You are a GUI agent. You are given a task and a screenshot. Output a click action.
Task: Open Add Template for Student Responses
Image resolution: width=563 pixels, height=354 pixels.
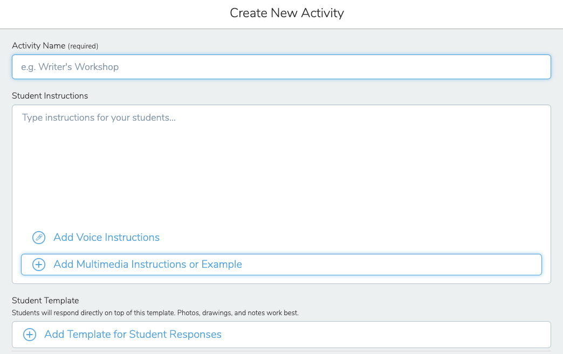tap(281, 335)
